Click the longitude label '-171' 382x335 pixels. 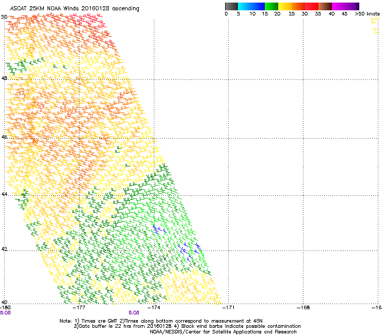tap(229, 308)
